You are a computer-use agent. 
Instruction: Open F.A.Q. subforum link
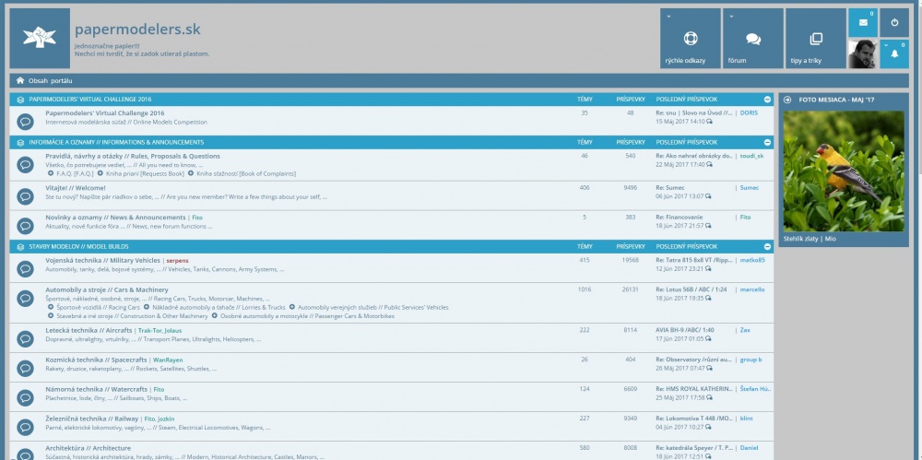(x=75, y=173)
